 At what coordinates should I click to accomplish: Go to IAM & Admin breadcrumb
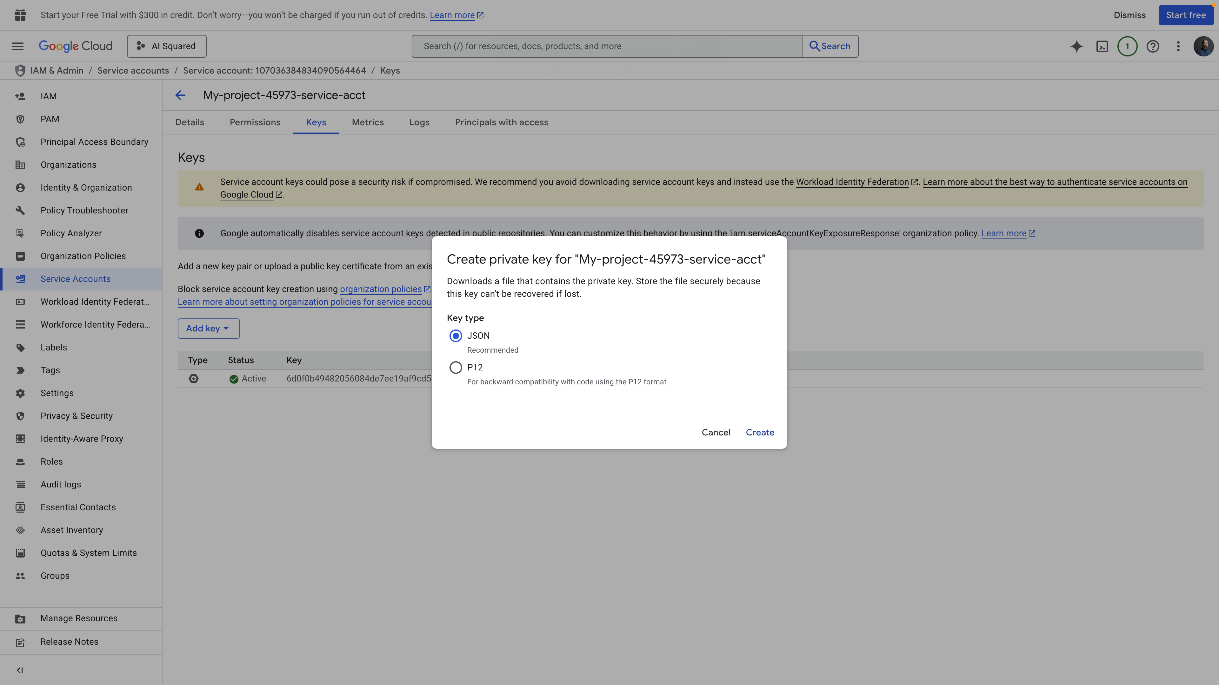[57, 70]
